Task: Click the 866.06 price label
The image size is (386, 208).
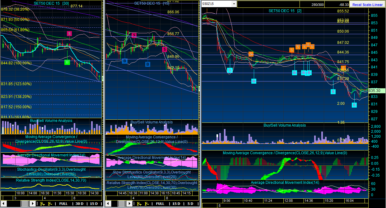Action: [x=173, y=12]
